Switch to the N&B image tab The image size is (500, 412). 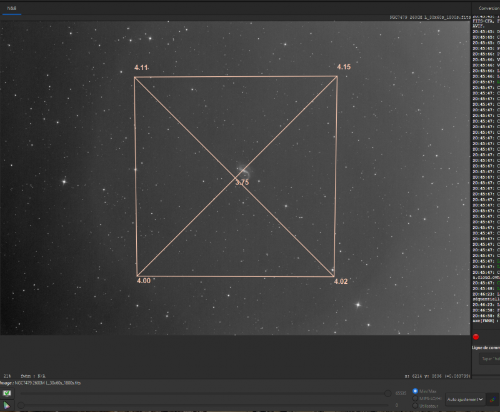tap(12, 9)
